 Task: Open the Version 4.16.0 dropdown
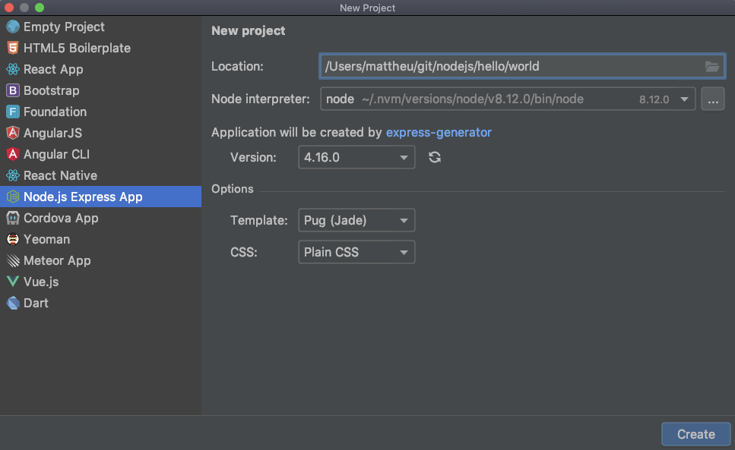(356, 157)
